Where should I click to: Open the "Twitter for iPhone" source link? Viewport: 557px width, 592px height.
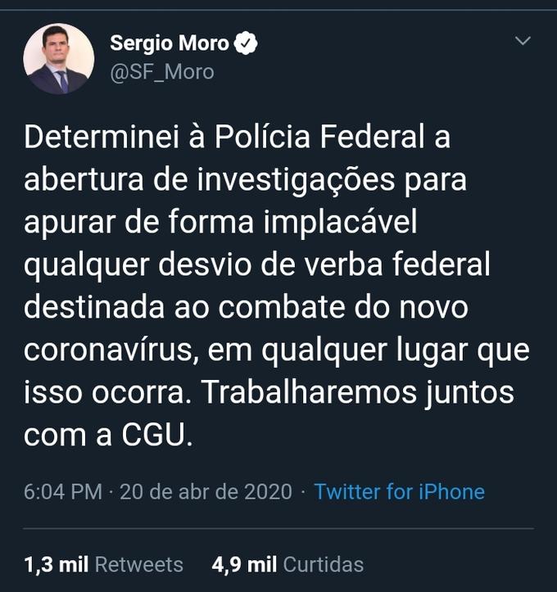(x=399, y=491)
